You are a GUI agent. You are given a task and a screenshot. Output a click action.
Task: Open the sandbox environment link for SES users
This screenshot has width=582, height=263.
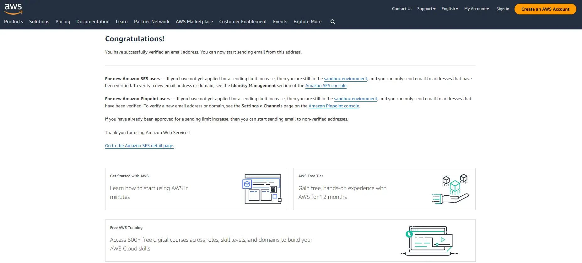tap(346, 79)
